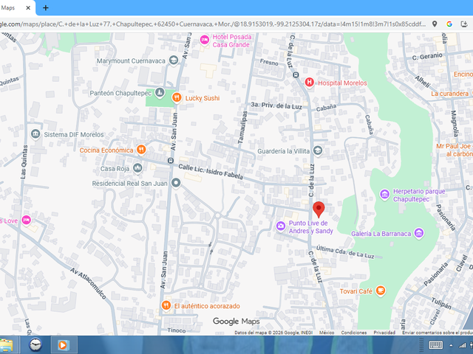Open a new browser tab
Image resolution: width=473 pixels, height=354 pixels.
(46, 8)
